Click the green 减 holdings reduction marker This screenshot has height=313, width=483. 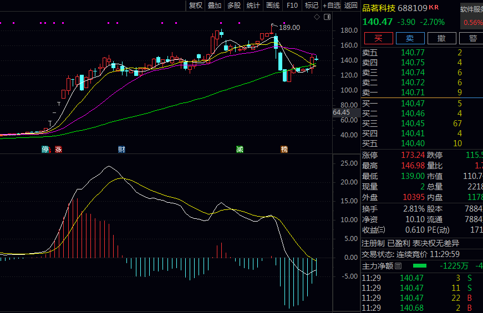tap(240, 150)
